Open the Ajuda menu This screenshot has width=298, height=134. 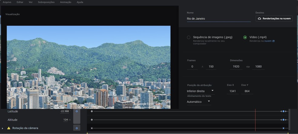(x=80, y=2)
